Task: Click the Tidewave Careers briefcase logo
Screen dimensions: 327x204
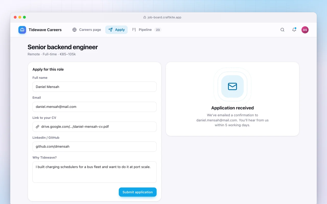Action: (22, 30)
